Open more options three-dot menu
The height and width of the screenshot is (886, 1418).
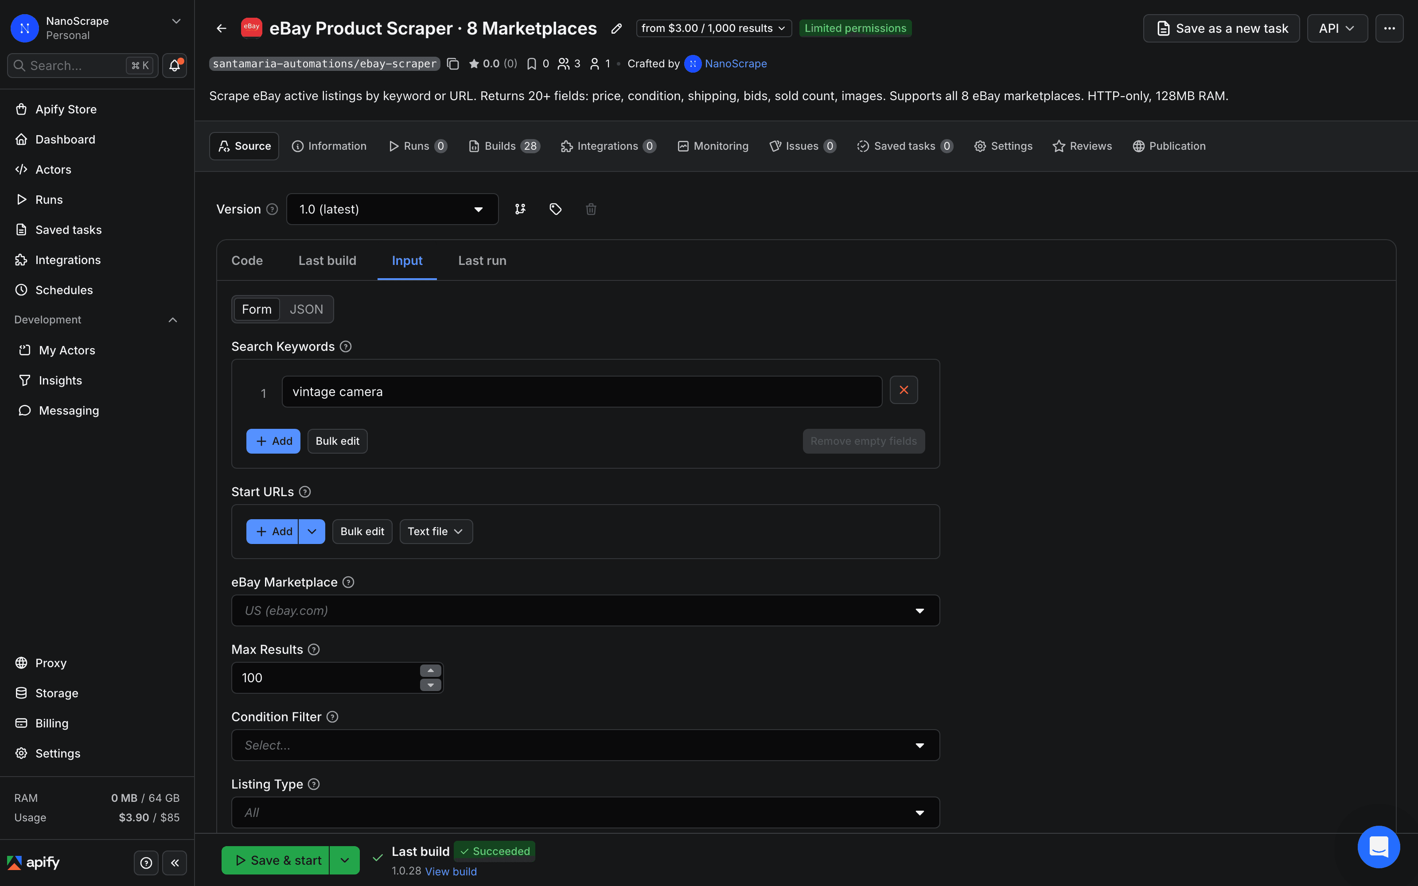click(x=1389, y=28)
